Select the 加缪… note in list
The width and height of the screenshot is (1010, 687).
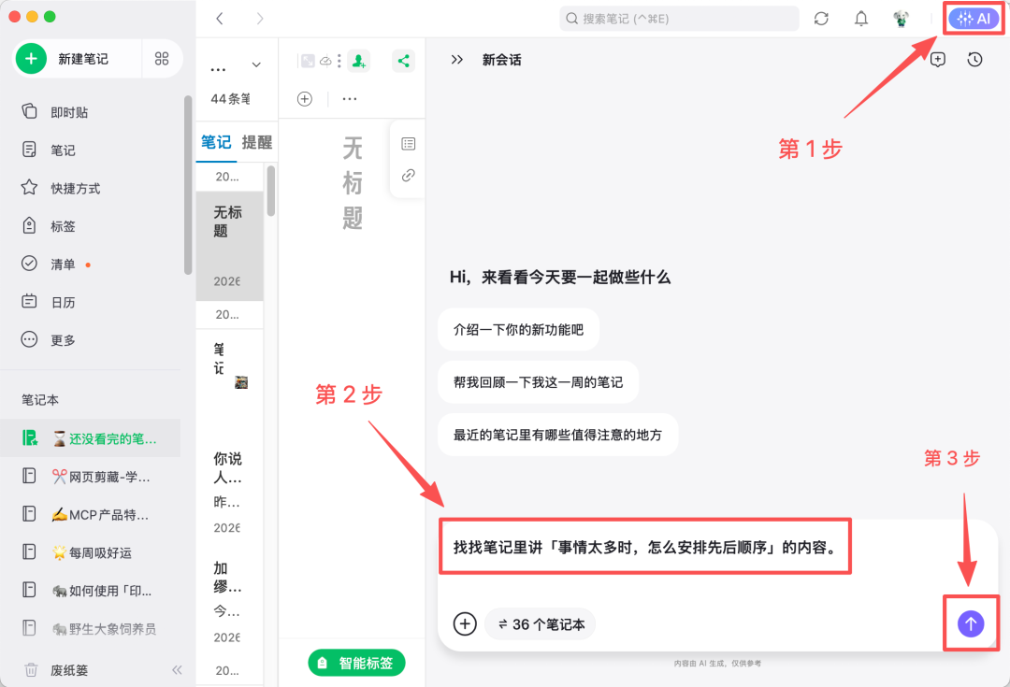tap(230, 602)
